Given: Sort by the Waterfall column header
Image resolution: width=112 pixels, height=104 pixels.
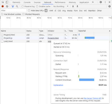Looking at the screenshot, I should (x=94, y=31).
